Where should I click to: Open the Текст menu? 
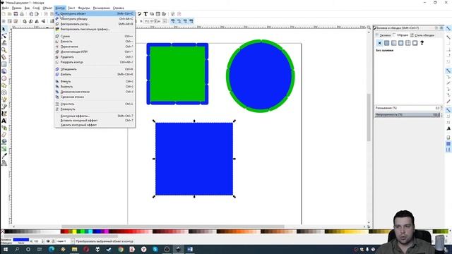(71, 8)
